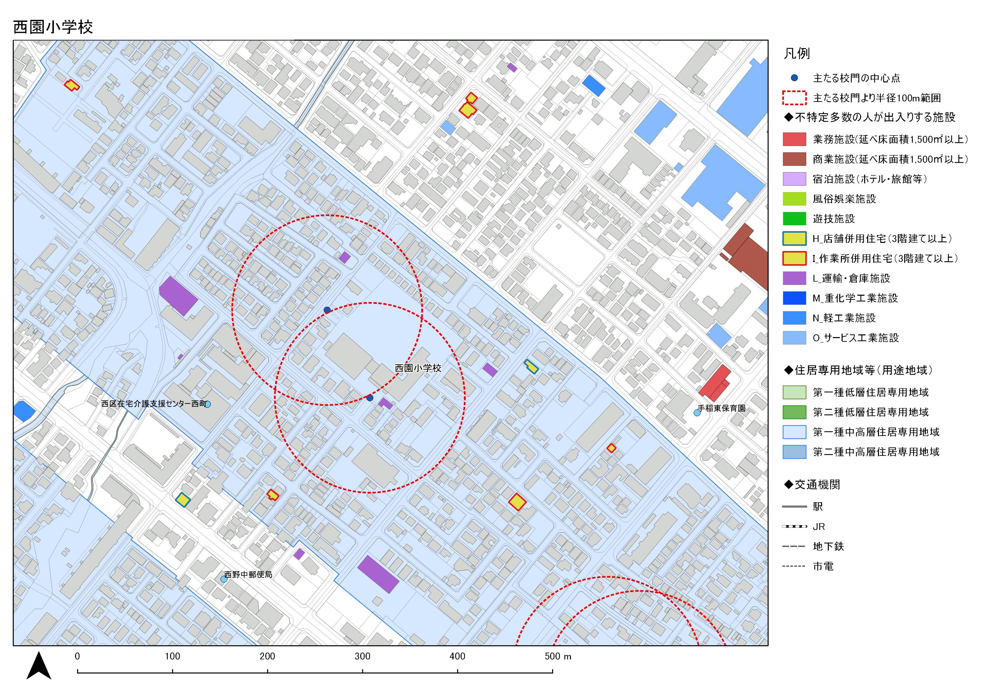Click the 西野中郵便局 marker dot
Image resolution: width=984 pixels, height=695 pixels.
coord(224,579)
